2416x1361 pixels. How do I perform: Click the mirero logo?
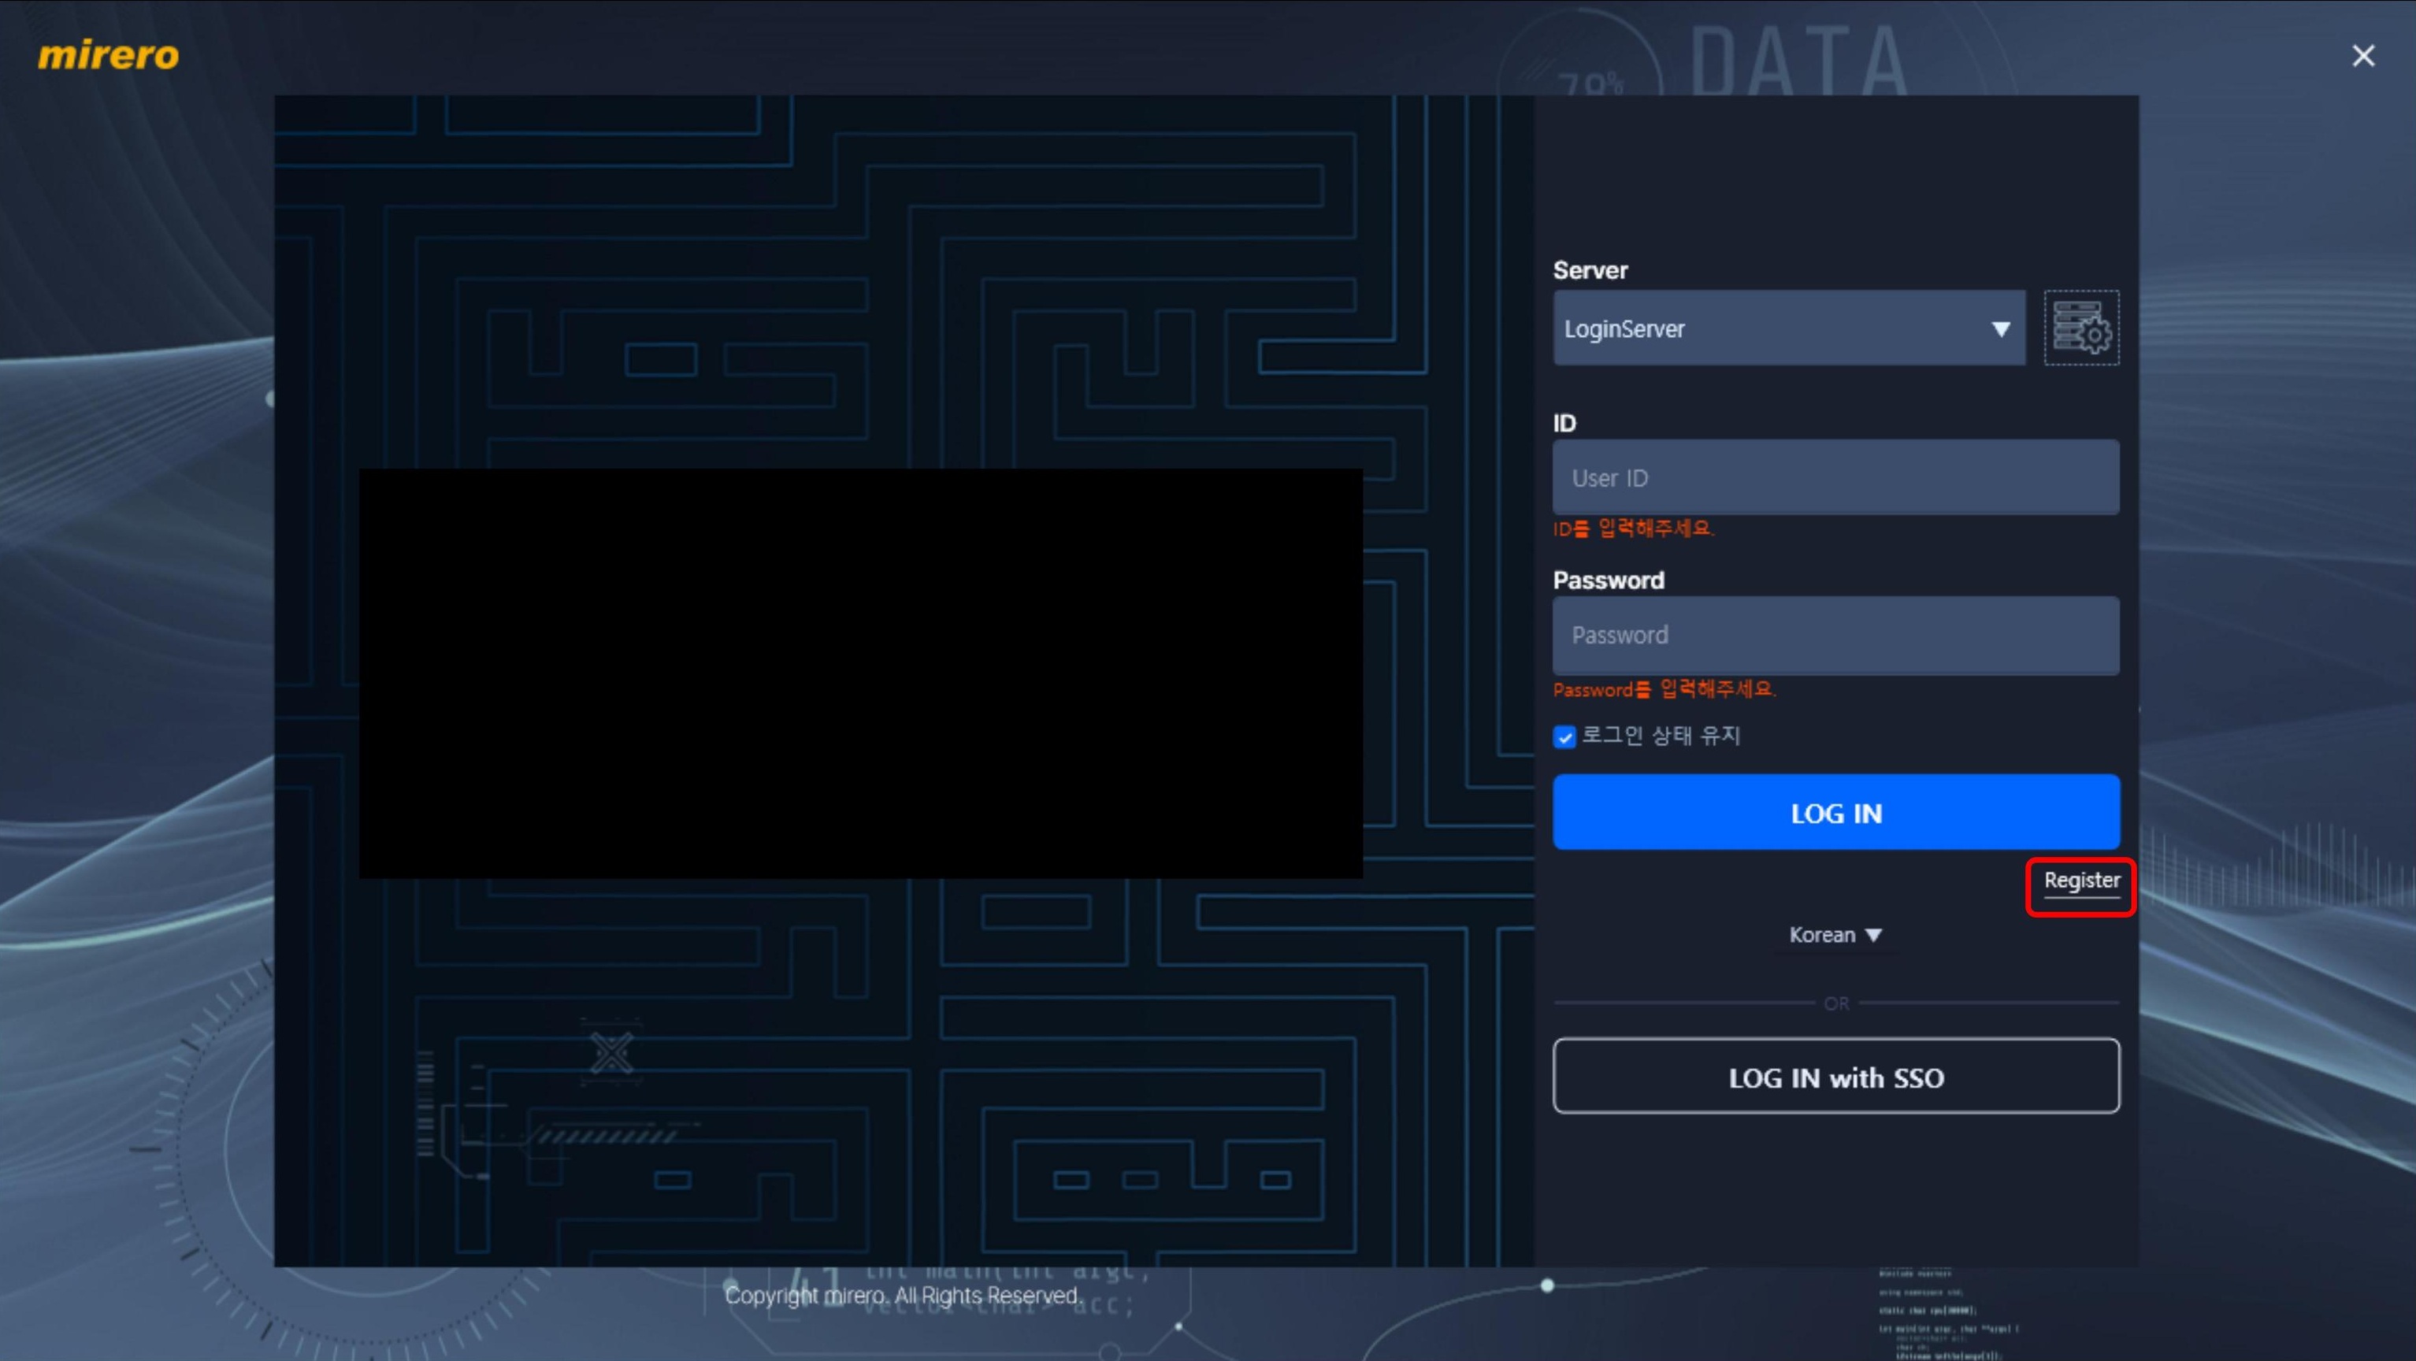[x=108, y=55]
